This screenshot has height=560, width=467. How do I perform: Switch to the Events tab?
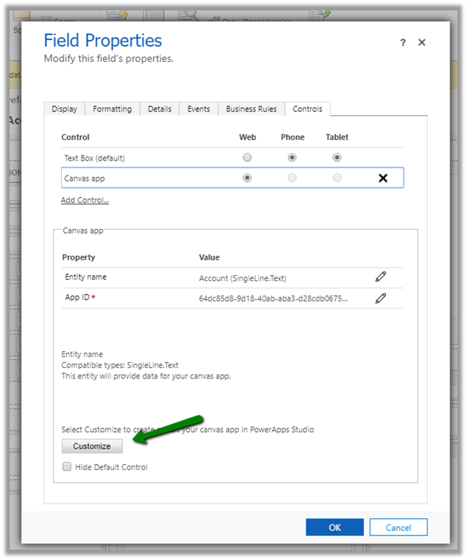(199, 109)
